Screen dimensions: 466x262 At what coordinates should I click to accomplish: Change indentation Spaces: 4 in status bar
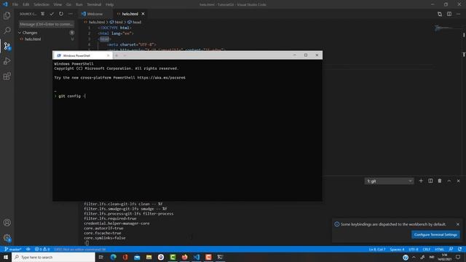tap(397, 249)
